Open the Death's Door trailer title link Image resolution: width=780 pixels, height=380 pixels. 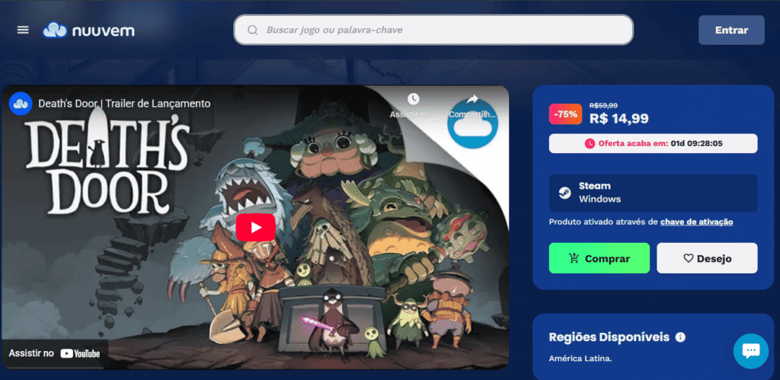point(124,104)
